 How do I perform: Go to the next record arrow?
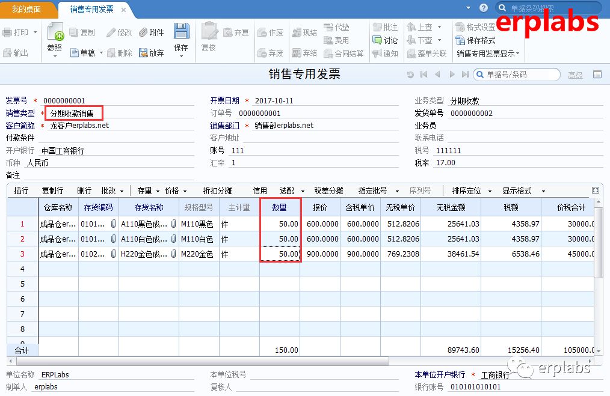pyautogui.click(x=452, y=75)
